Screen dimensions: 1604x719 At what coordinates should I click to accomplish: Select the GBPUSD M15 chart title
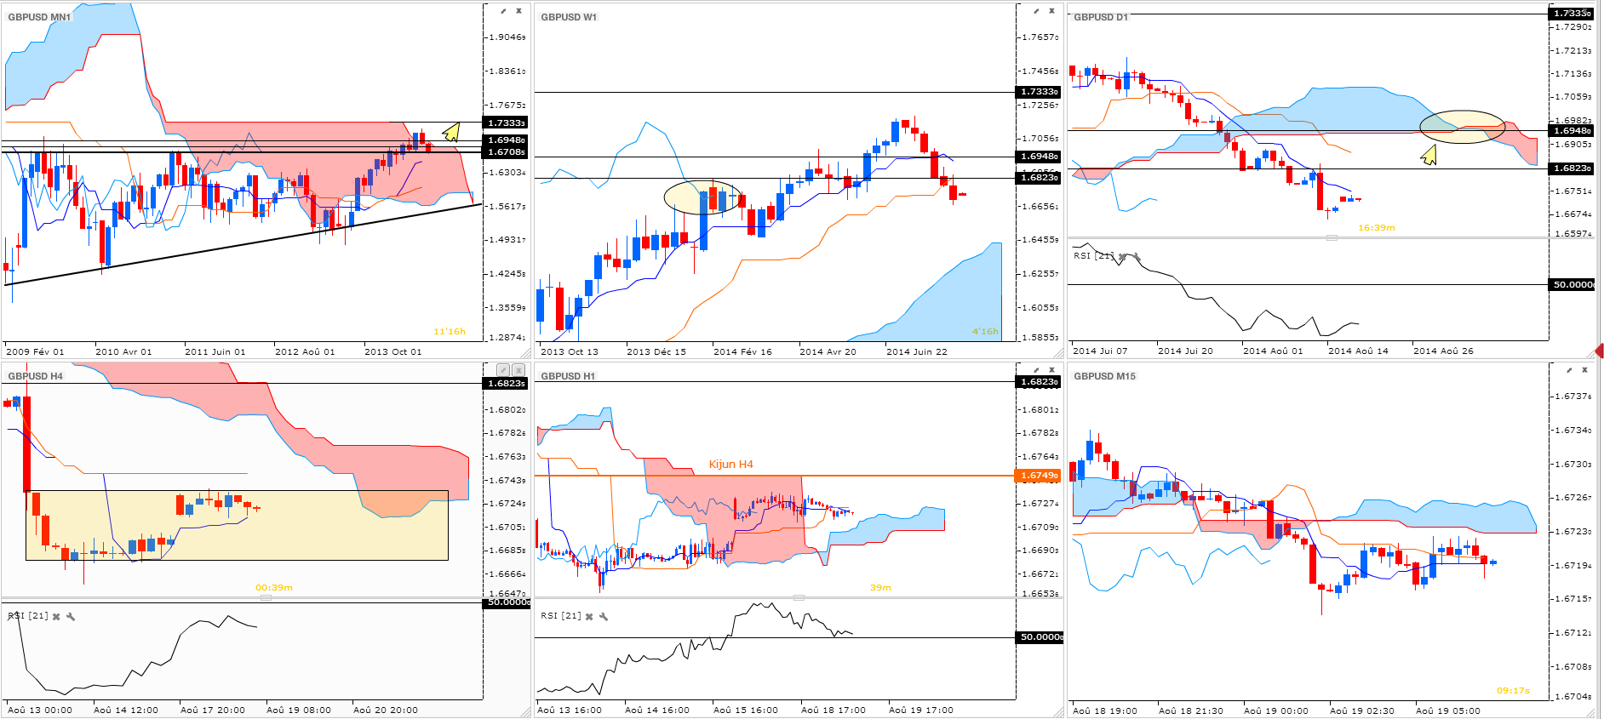point(1104,376)
